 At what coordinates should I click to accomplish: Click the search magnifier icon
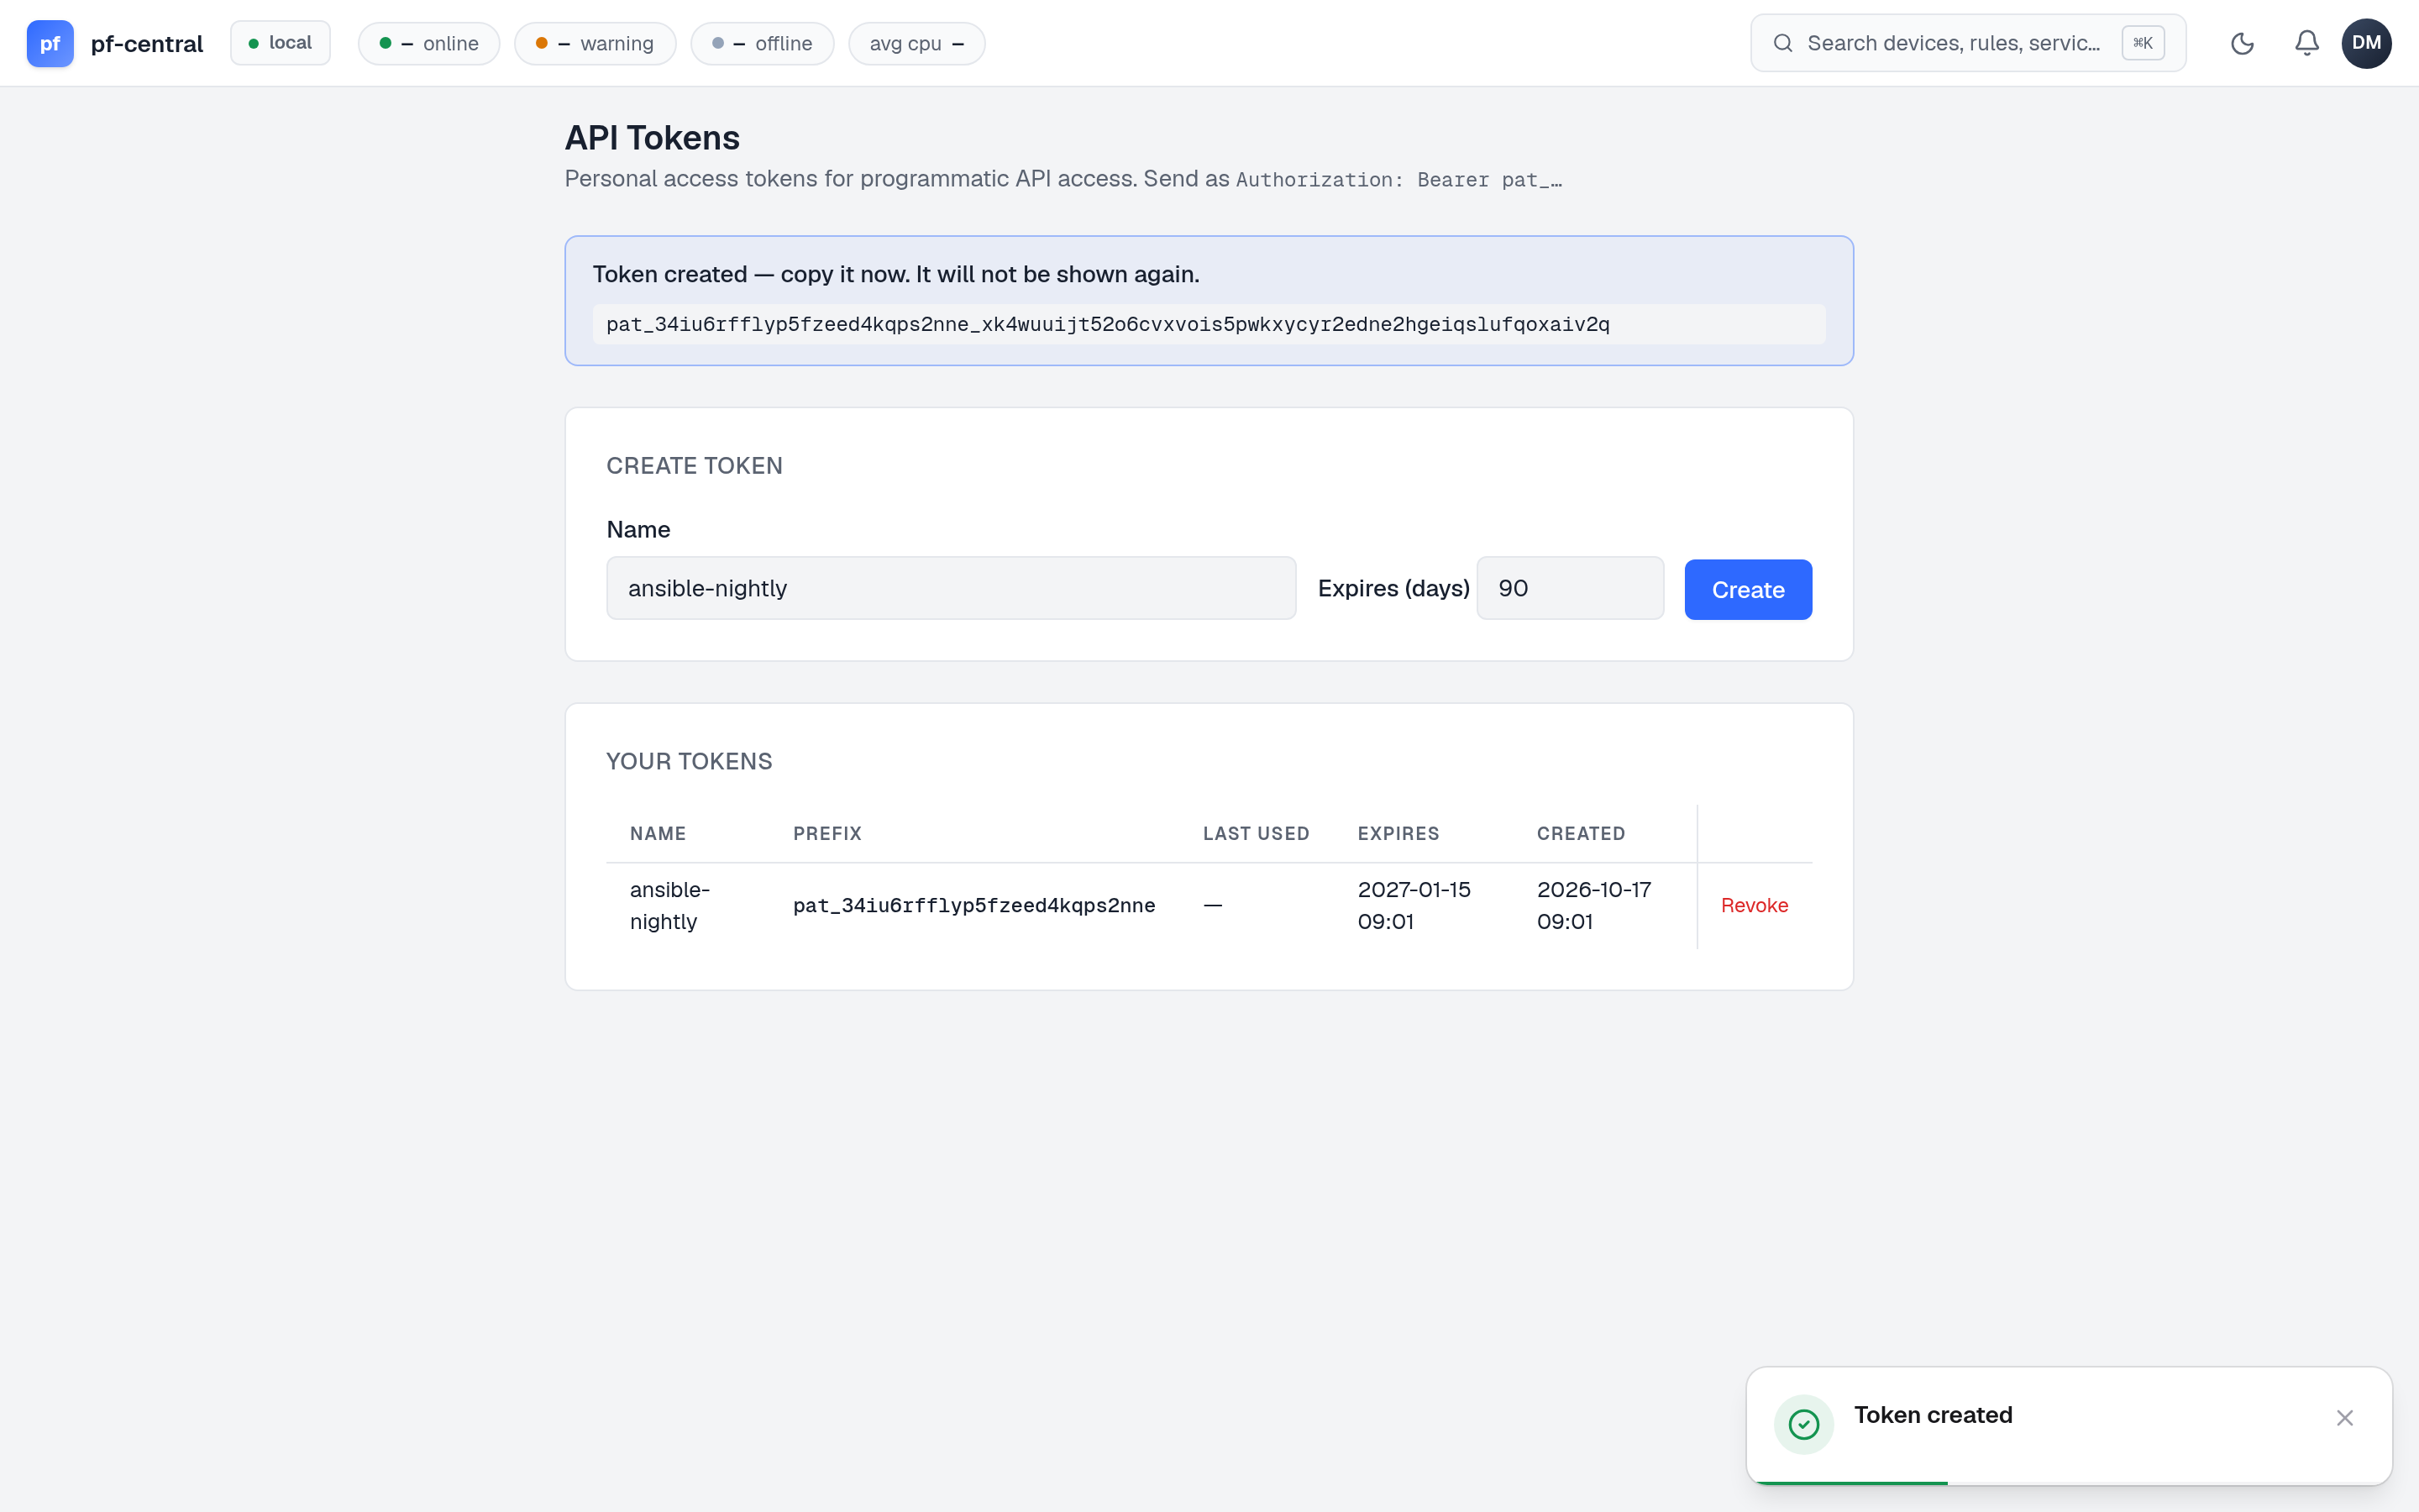1782,43
